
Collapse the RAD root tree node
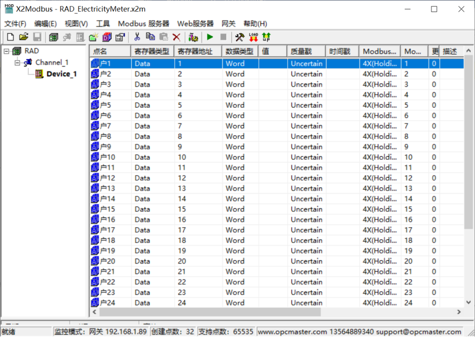(x=6, y=52)
